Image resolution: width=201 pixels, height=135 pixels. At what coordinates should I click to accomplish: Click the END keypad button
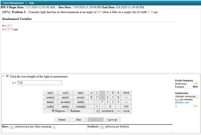(126, 106)
